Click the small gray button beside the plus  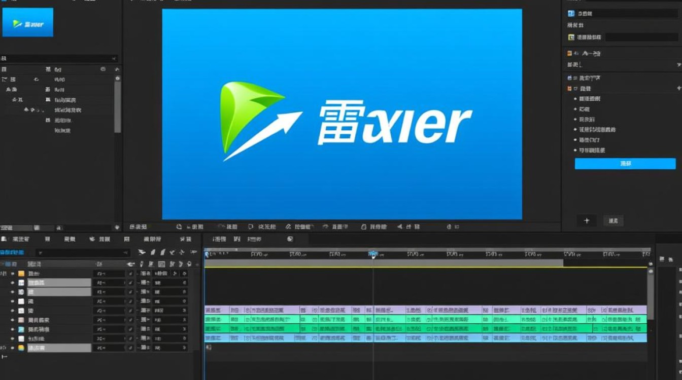[x=613, y=220]
